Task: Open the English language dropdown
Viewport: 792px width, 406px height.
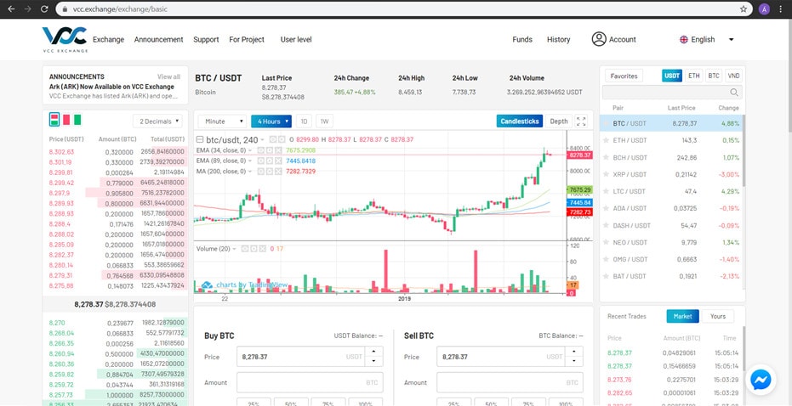Action: [x=706, y=39]
